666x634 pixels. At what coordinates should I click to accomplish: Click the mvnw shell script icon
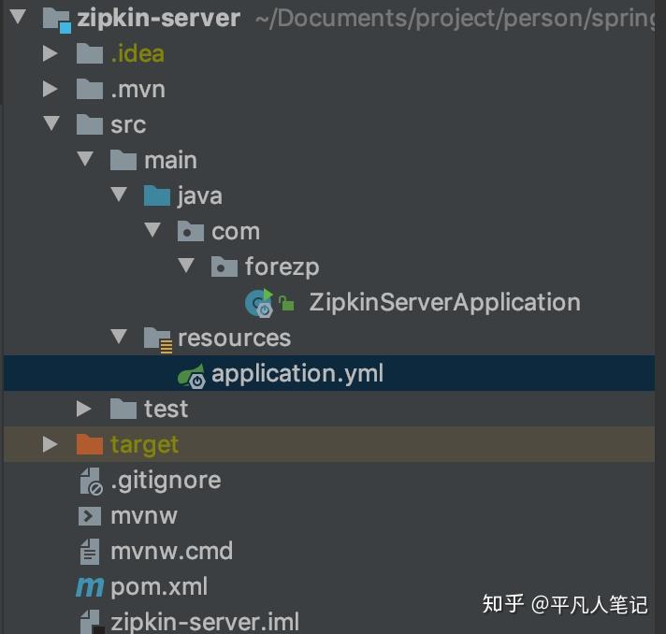pyautogui.click(x=90, y=516)
